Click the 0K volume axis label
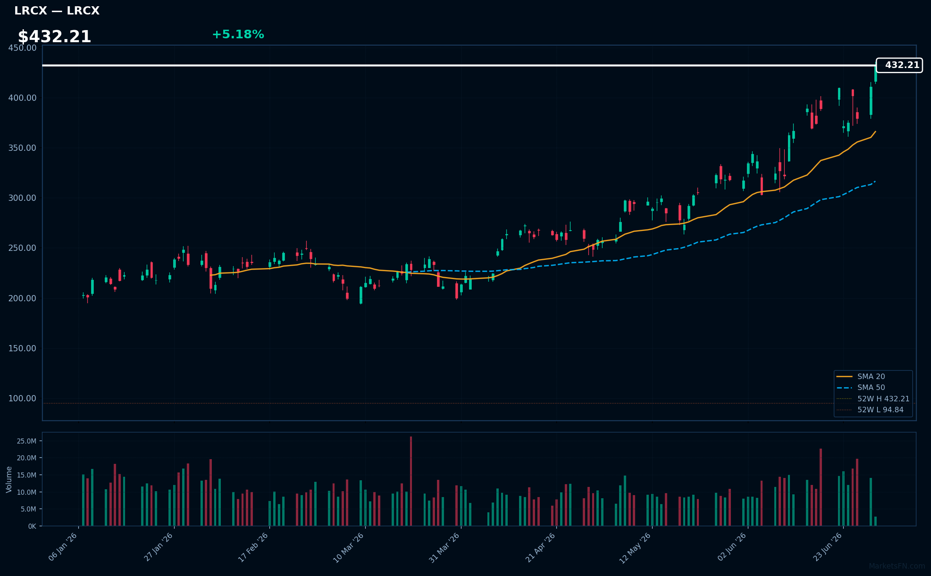Viewport: 931px width, 576px height. [x=32, y=526]
